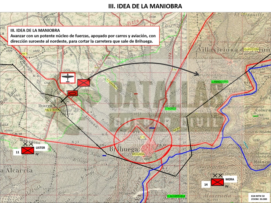This screenshot has width=271, height=203.
Task: Click the number 14 division label
Action: coord(206,185)
